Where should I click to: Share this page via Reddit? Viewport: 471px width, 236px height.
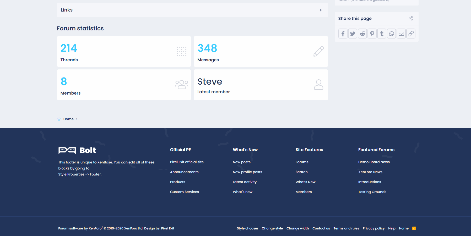tap(362, 34)
